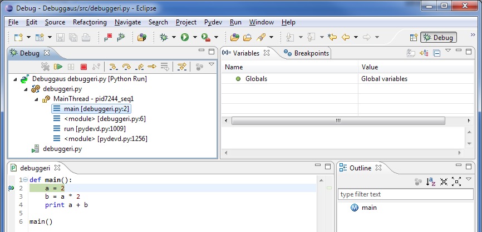Toggle alphabetical sort in Outline
482x232 pixels.
pos(431,181)
